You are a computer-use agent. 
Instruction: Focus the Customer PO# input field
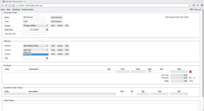(x=34, y=34)
